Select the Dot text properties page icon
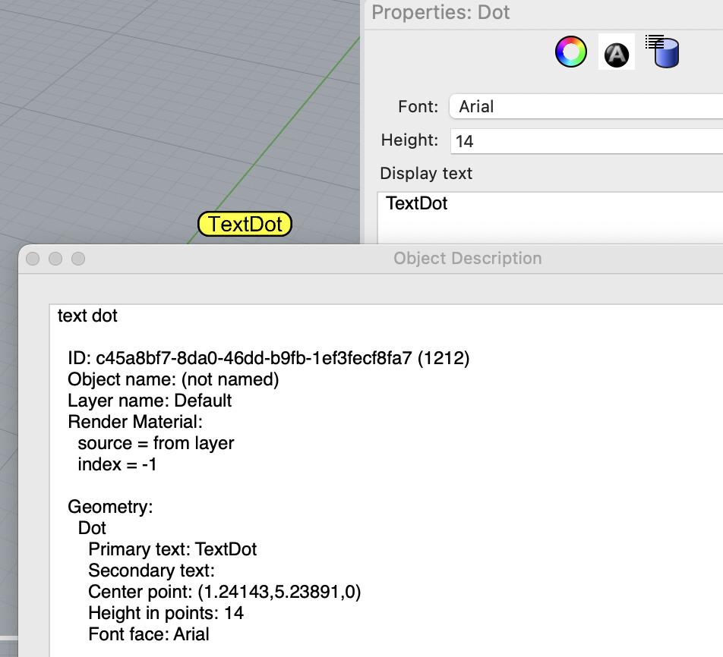This screenshot has width=723, height=657. (616, 52)
